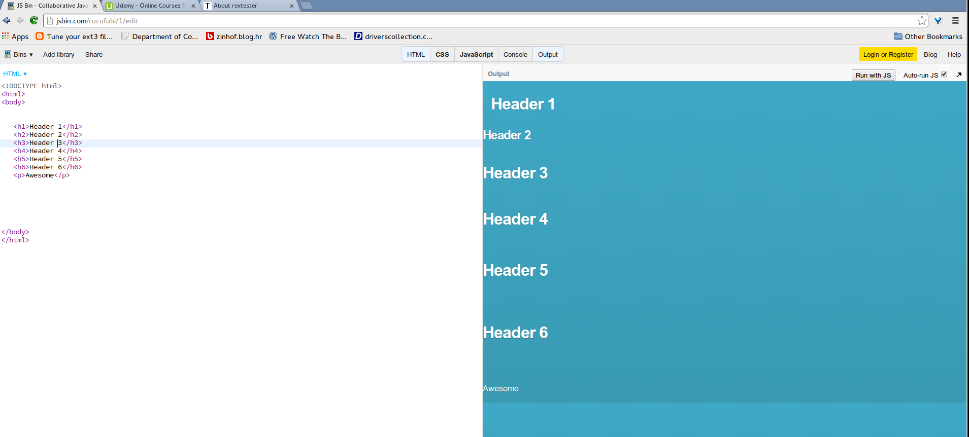Toggle Auto-run JS checkbox
This screenshot has height=437, width=969.
coord(944,74)
